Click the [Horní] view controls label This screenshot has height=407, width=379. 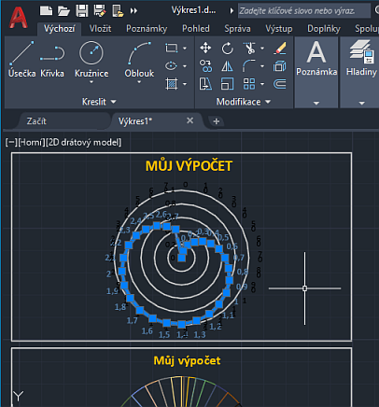pyautogui.click(x=32, y=143)
